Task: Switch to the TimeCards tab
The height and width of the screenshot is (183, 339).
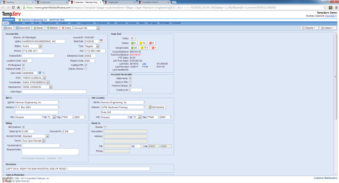Action: (101, 23)
